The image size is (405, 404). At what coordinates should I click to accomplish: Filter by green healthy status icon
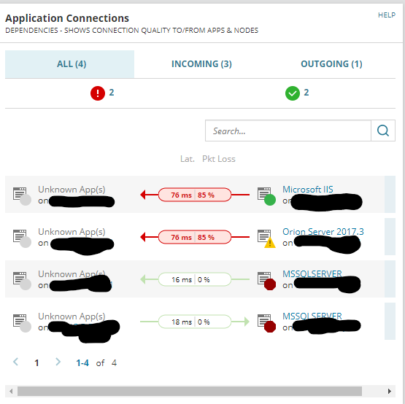pyautogui.click(x=293, y=93)
